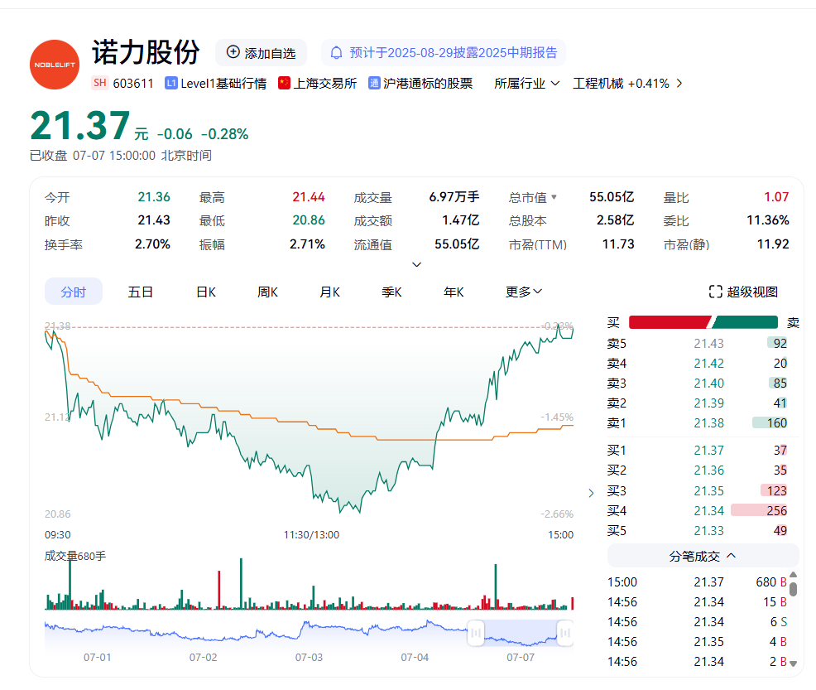The height and width of the screenshot is (690, 816).
Task: Click the 最高 value 21.44
Action: [308, 197]
